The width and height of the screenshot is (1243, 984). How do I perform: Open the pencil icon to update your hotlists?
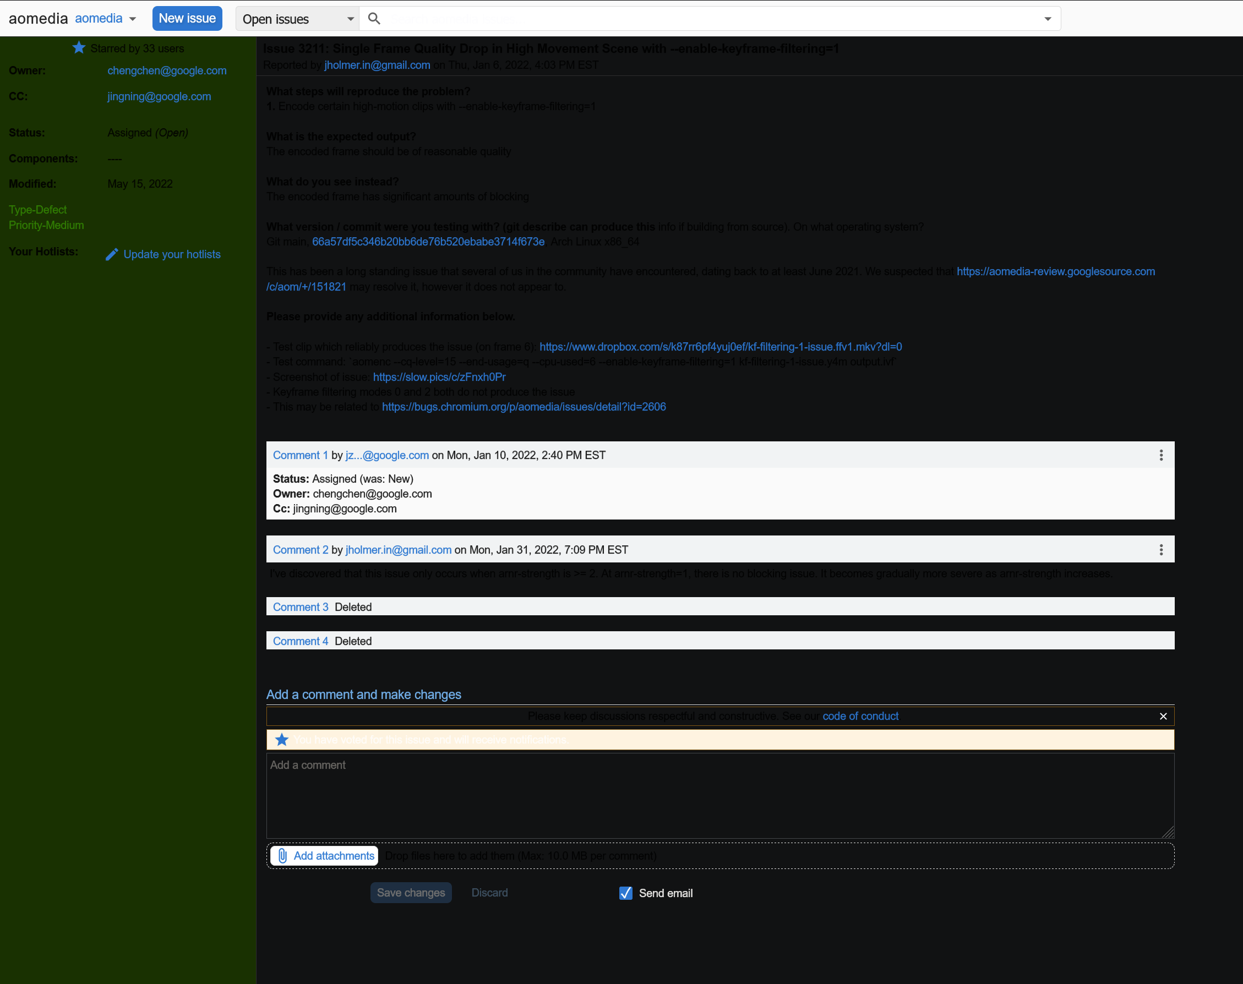(111, 254)
